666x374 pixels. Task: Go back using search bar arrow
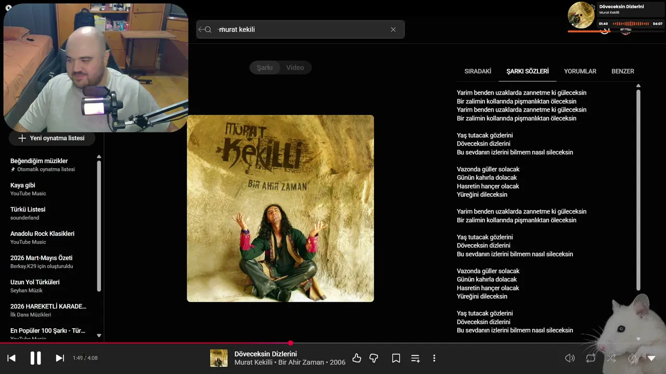pos(201,30)
